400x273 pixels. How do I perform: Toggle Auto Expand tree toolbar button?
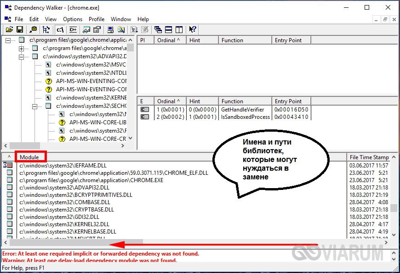[x=46, y=29]
